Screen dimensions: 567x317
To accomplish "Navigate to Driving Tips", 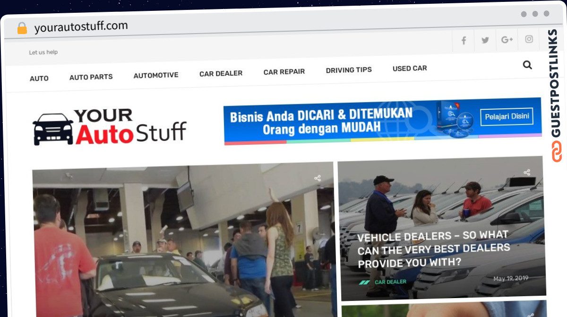I will pos(349,70).
